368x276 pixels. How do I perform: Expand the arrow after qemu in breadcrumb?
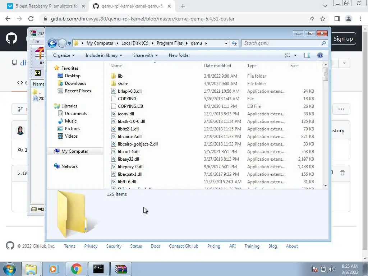click(x=206, y=43)
